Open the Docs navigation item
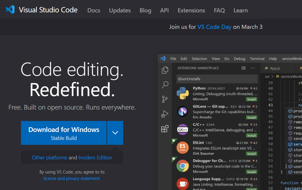Image resolution: width=302 pixels, height=190 pixels. 94,10
